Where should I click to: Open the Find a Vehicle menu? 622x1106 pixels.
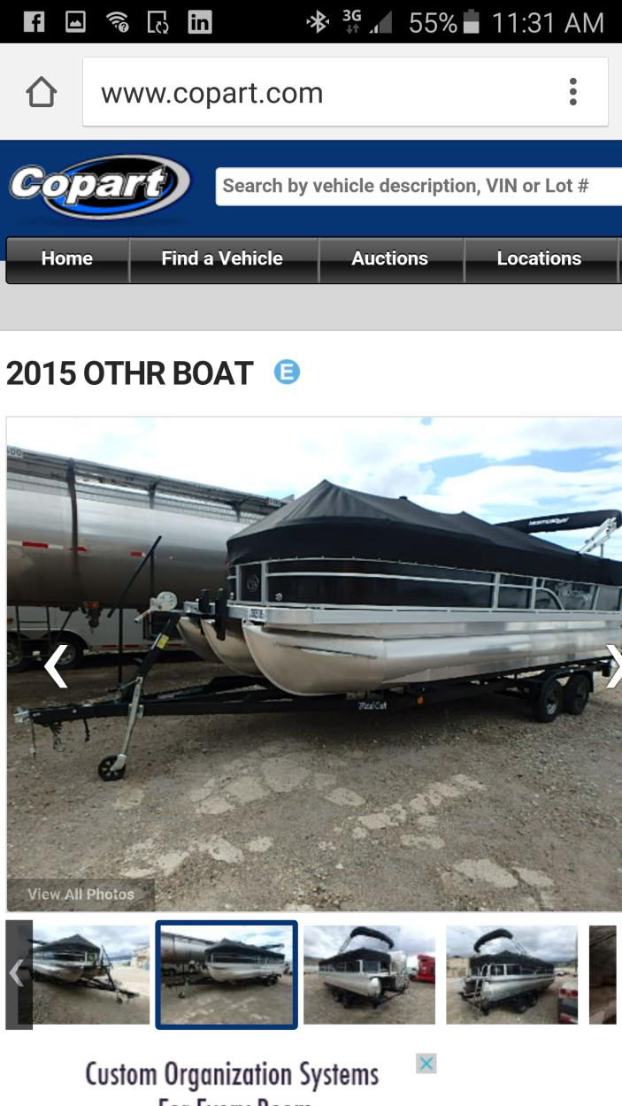[223, 259]
